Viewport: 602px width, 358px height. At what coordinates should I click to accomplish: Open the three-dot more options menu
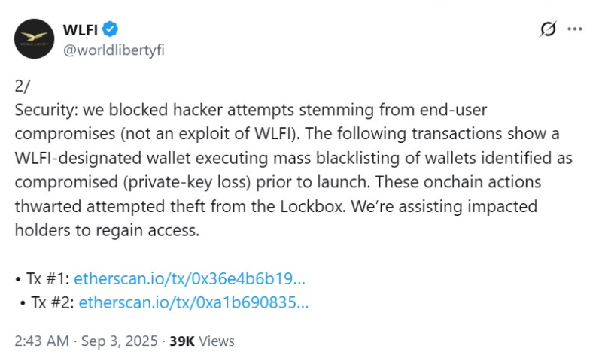[575, 29]
